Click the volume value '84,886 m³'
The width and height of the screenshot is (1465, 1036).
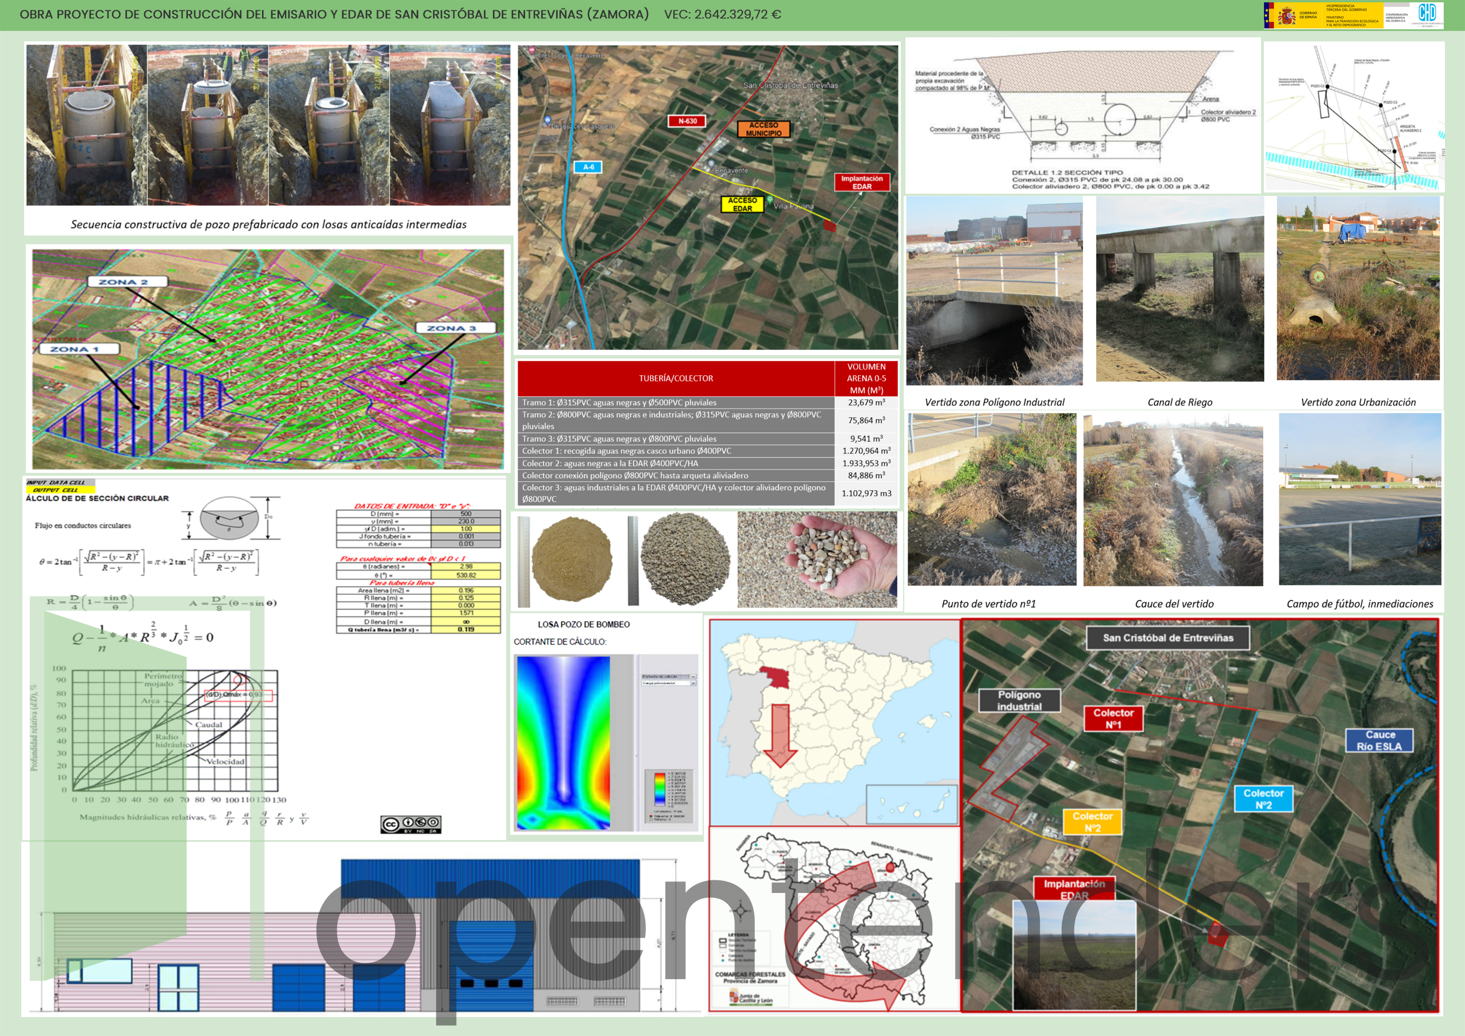866,476
